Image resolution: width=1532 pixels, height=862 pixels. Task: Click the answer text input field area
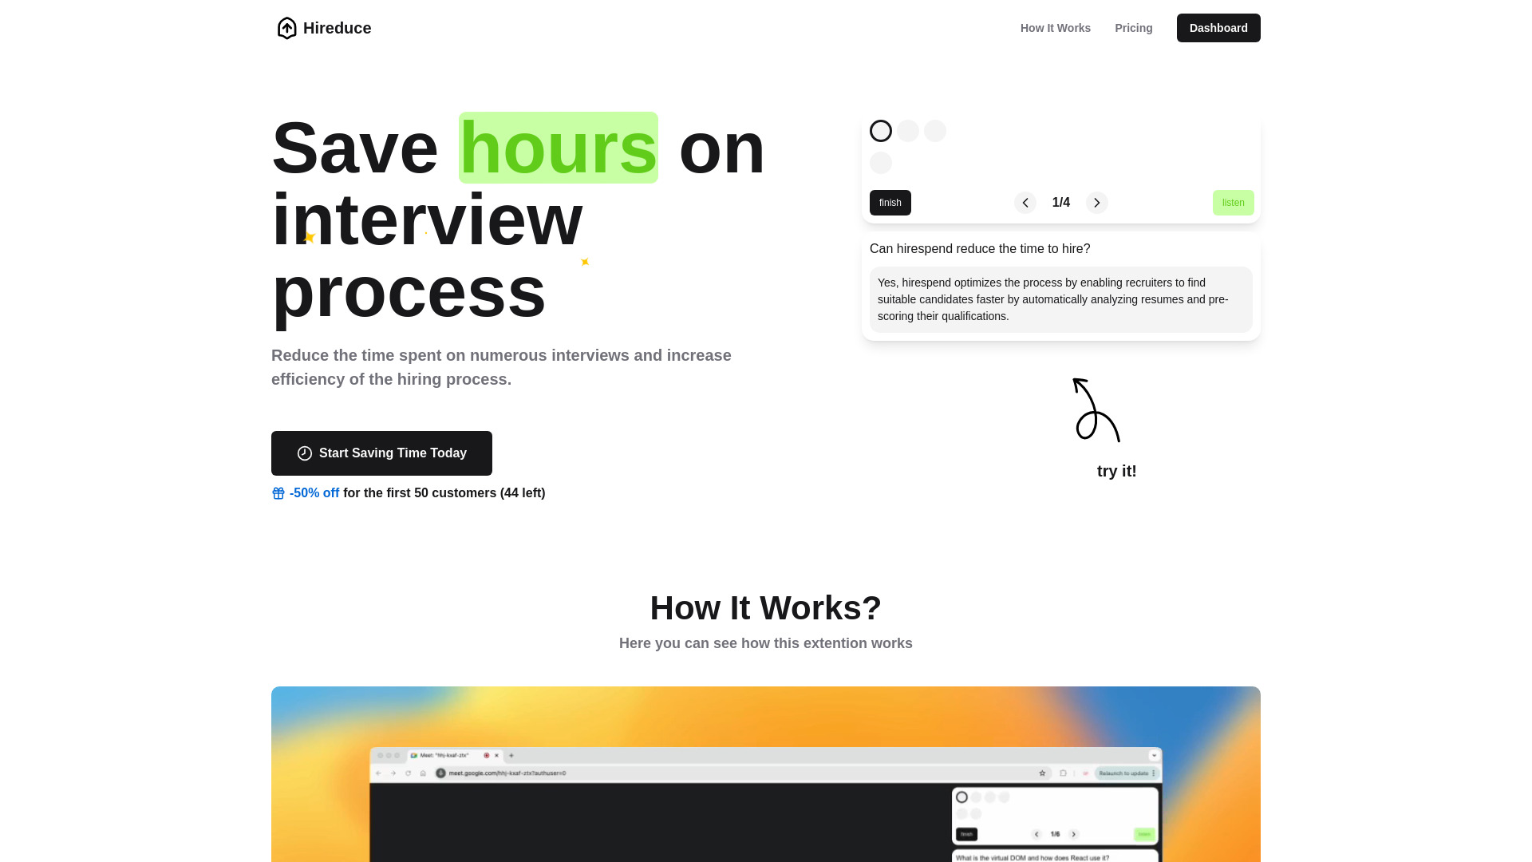tap(1060, 299)
